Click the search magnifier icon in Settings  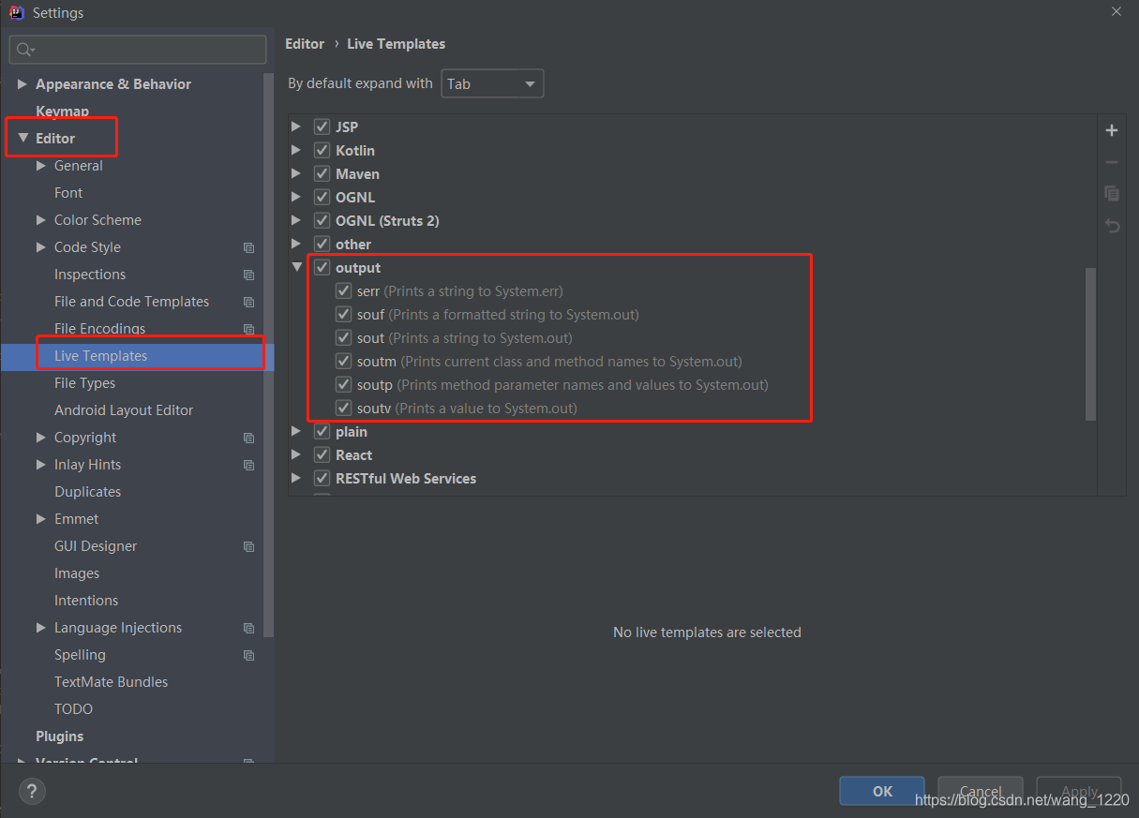pos(24,50)
